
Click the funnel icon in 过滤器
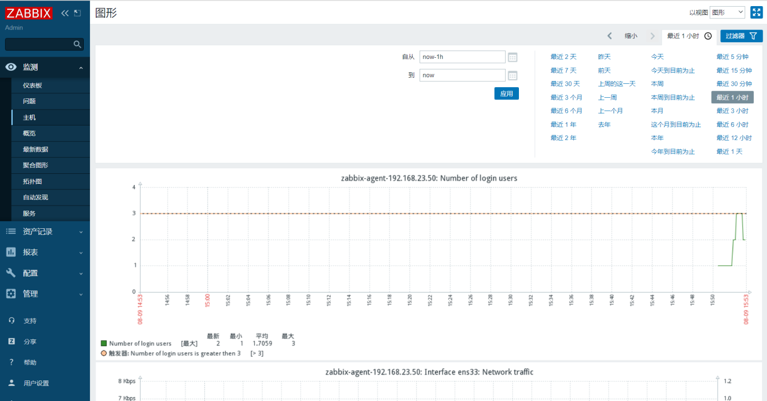[x=753, y=36]
